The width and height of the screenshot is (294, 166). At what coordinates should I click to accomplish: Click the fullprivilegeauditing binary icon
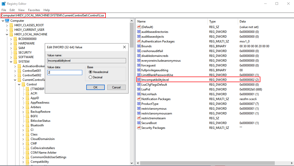139,70
